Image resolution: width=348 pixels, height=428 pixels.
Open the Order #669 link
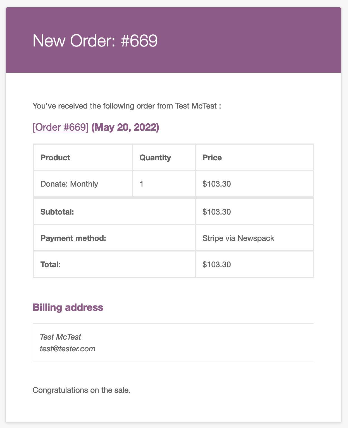click(60, 127)
